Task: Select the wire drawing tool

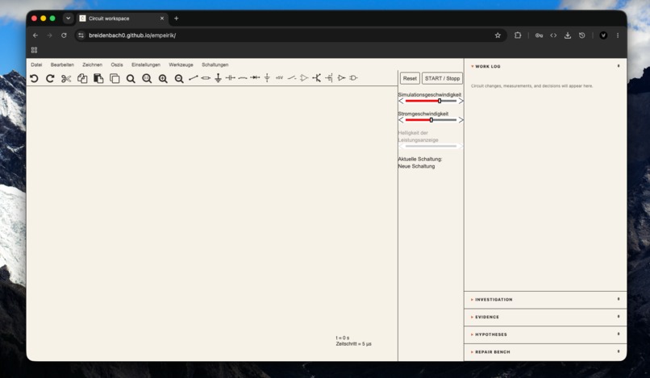Action: point(194,78)
